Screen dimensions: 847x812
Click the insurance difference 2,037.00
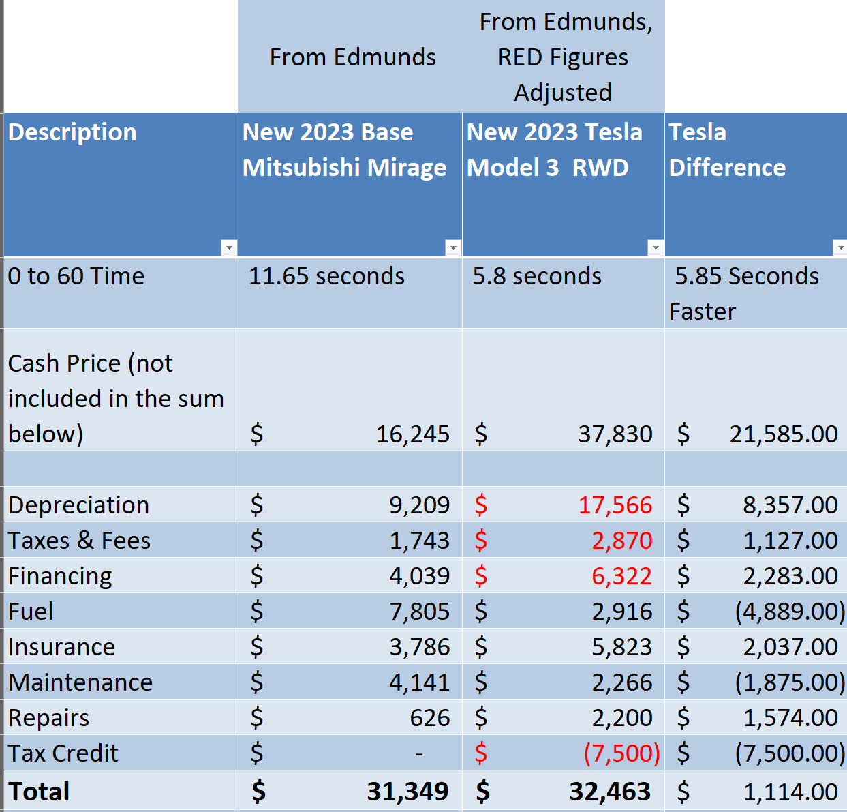coord(790,647)
